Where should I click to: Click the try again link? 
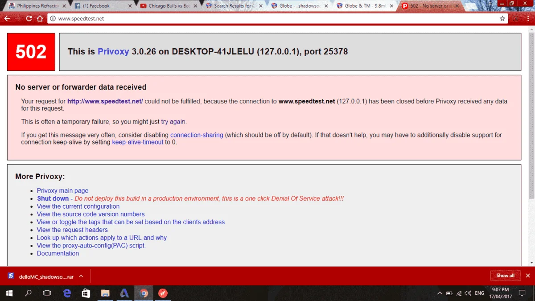(173, 122)
